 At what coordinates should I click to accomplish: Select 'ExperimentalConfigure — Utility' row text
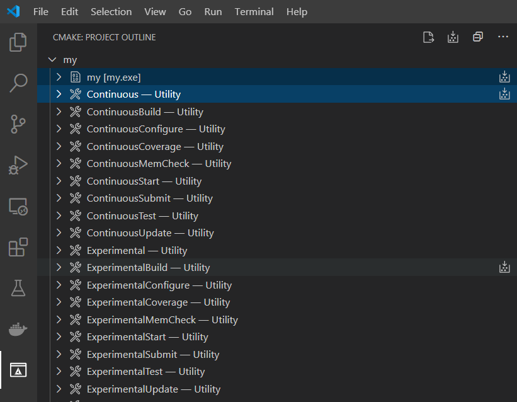coord(159,285)
